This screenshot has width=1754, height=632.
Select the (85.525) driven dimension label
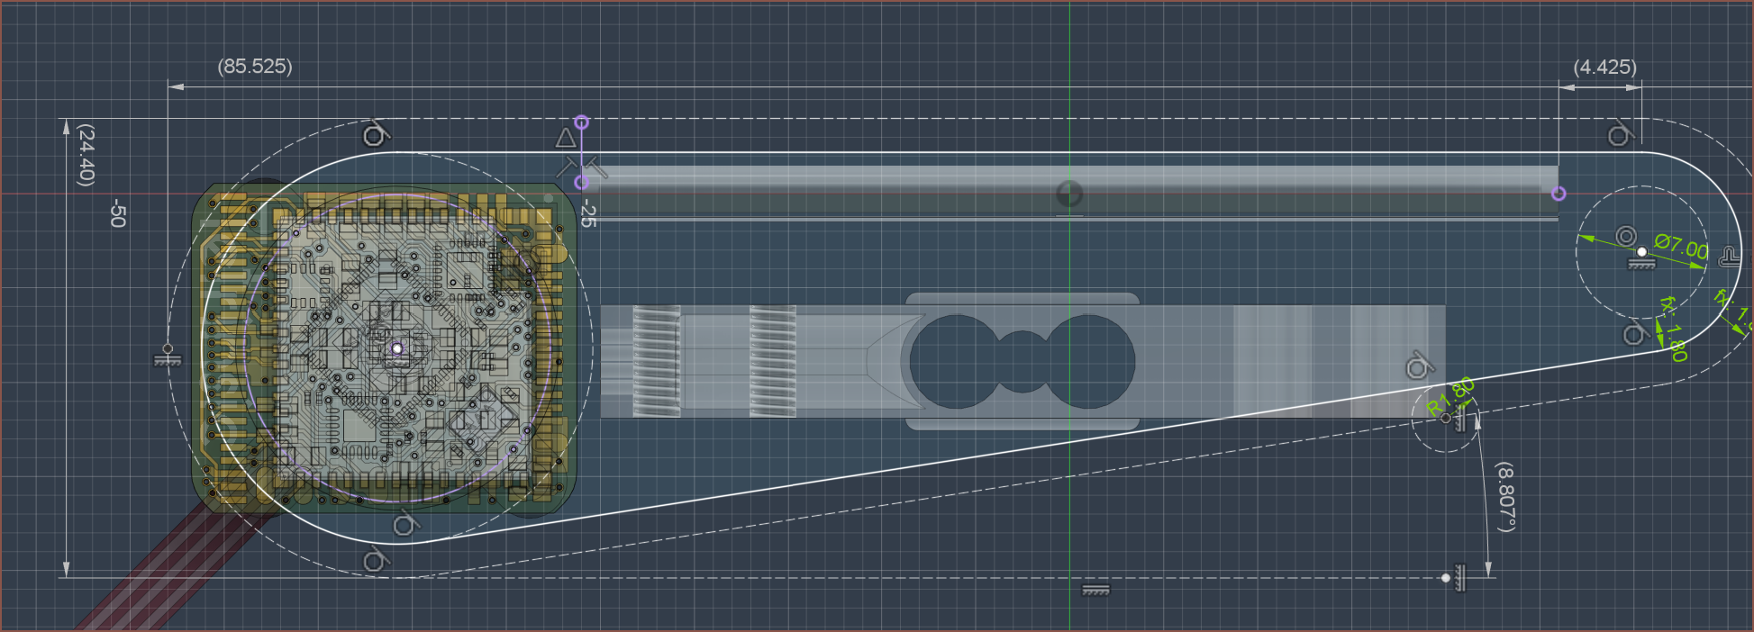255,67
